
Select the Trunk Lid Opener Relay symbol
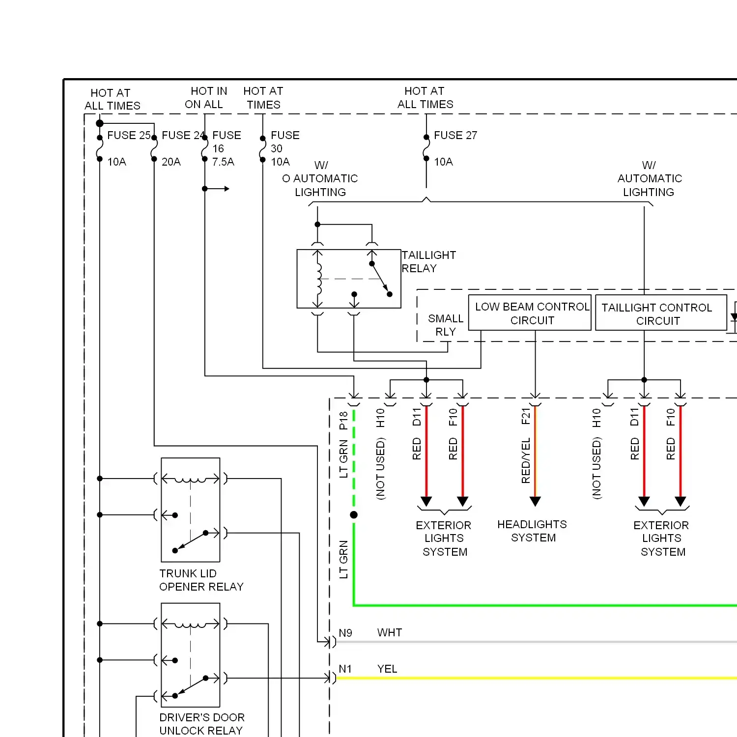click(x=190, y=510)
